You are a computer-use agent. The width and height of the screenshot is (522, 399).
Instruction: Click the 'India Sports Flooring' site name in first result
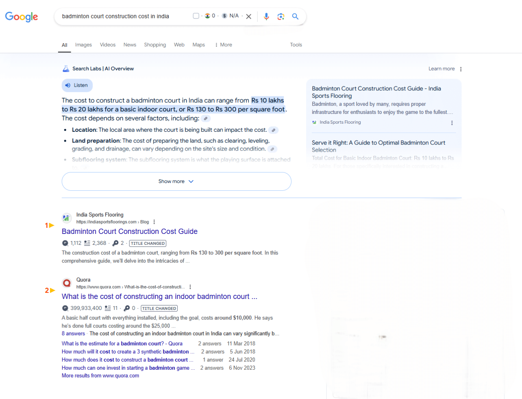(x=100, y=215)
